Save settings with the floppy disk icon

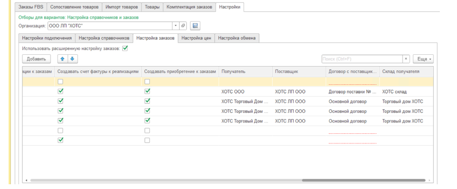(195, 26)
